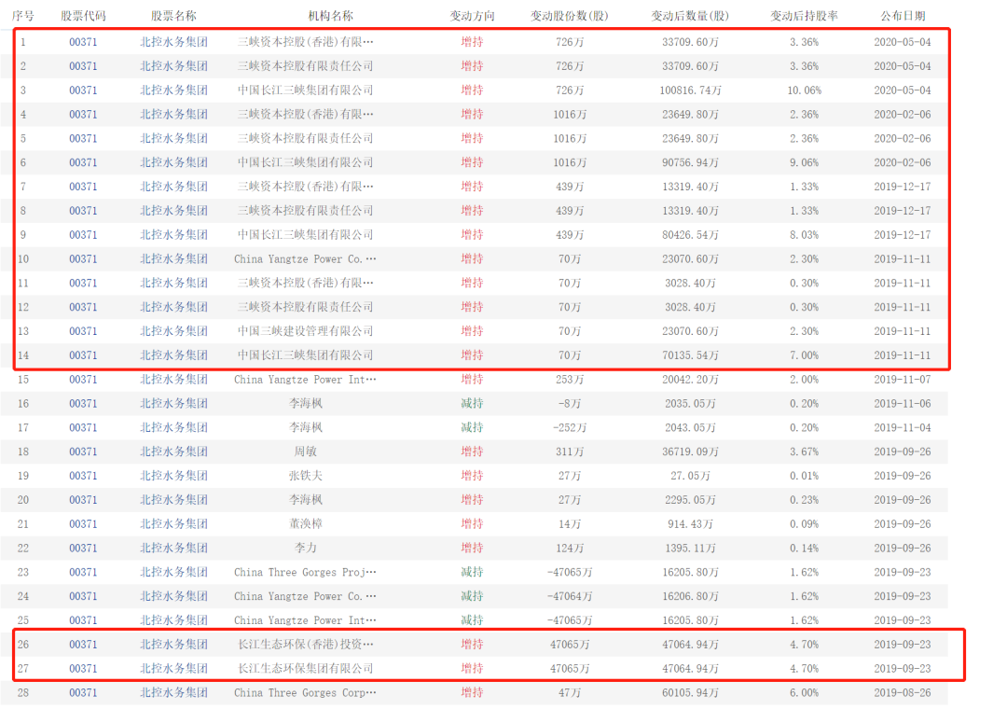Click the 序号 column header
This screenshot has height=709, width=1007.
tap(23, 16)
